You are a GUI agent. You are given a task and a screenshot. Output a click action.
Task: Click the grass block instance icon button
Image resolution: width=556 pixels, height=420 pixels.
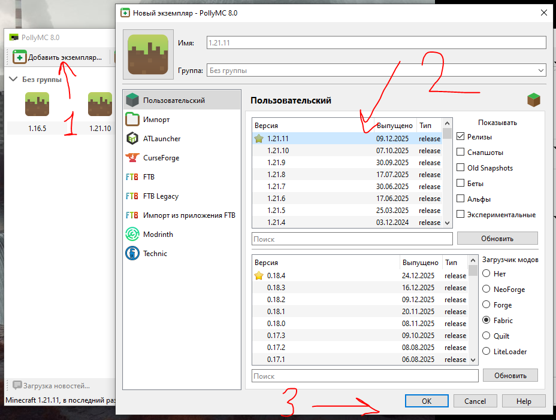(x=148, y=54)
